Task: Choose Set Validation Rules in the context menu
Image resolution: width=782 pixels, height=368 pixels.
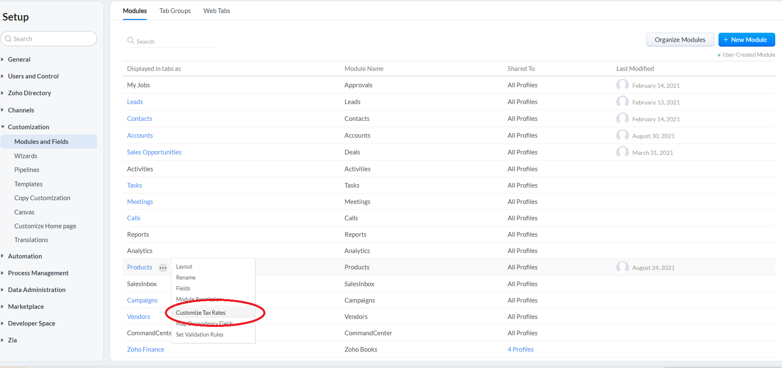Action: pyautogui.click(x=200, y=334)
